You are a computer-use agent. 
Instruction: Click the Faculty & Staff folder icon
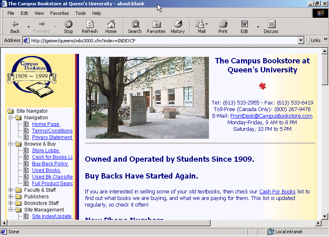click(x=19, y=190)
